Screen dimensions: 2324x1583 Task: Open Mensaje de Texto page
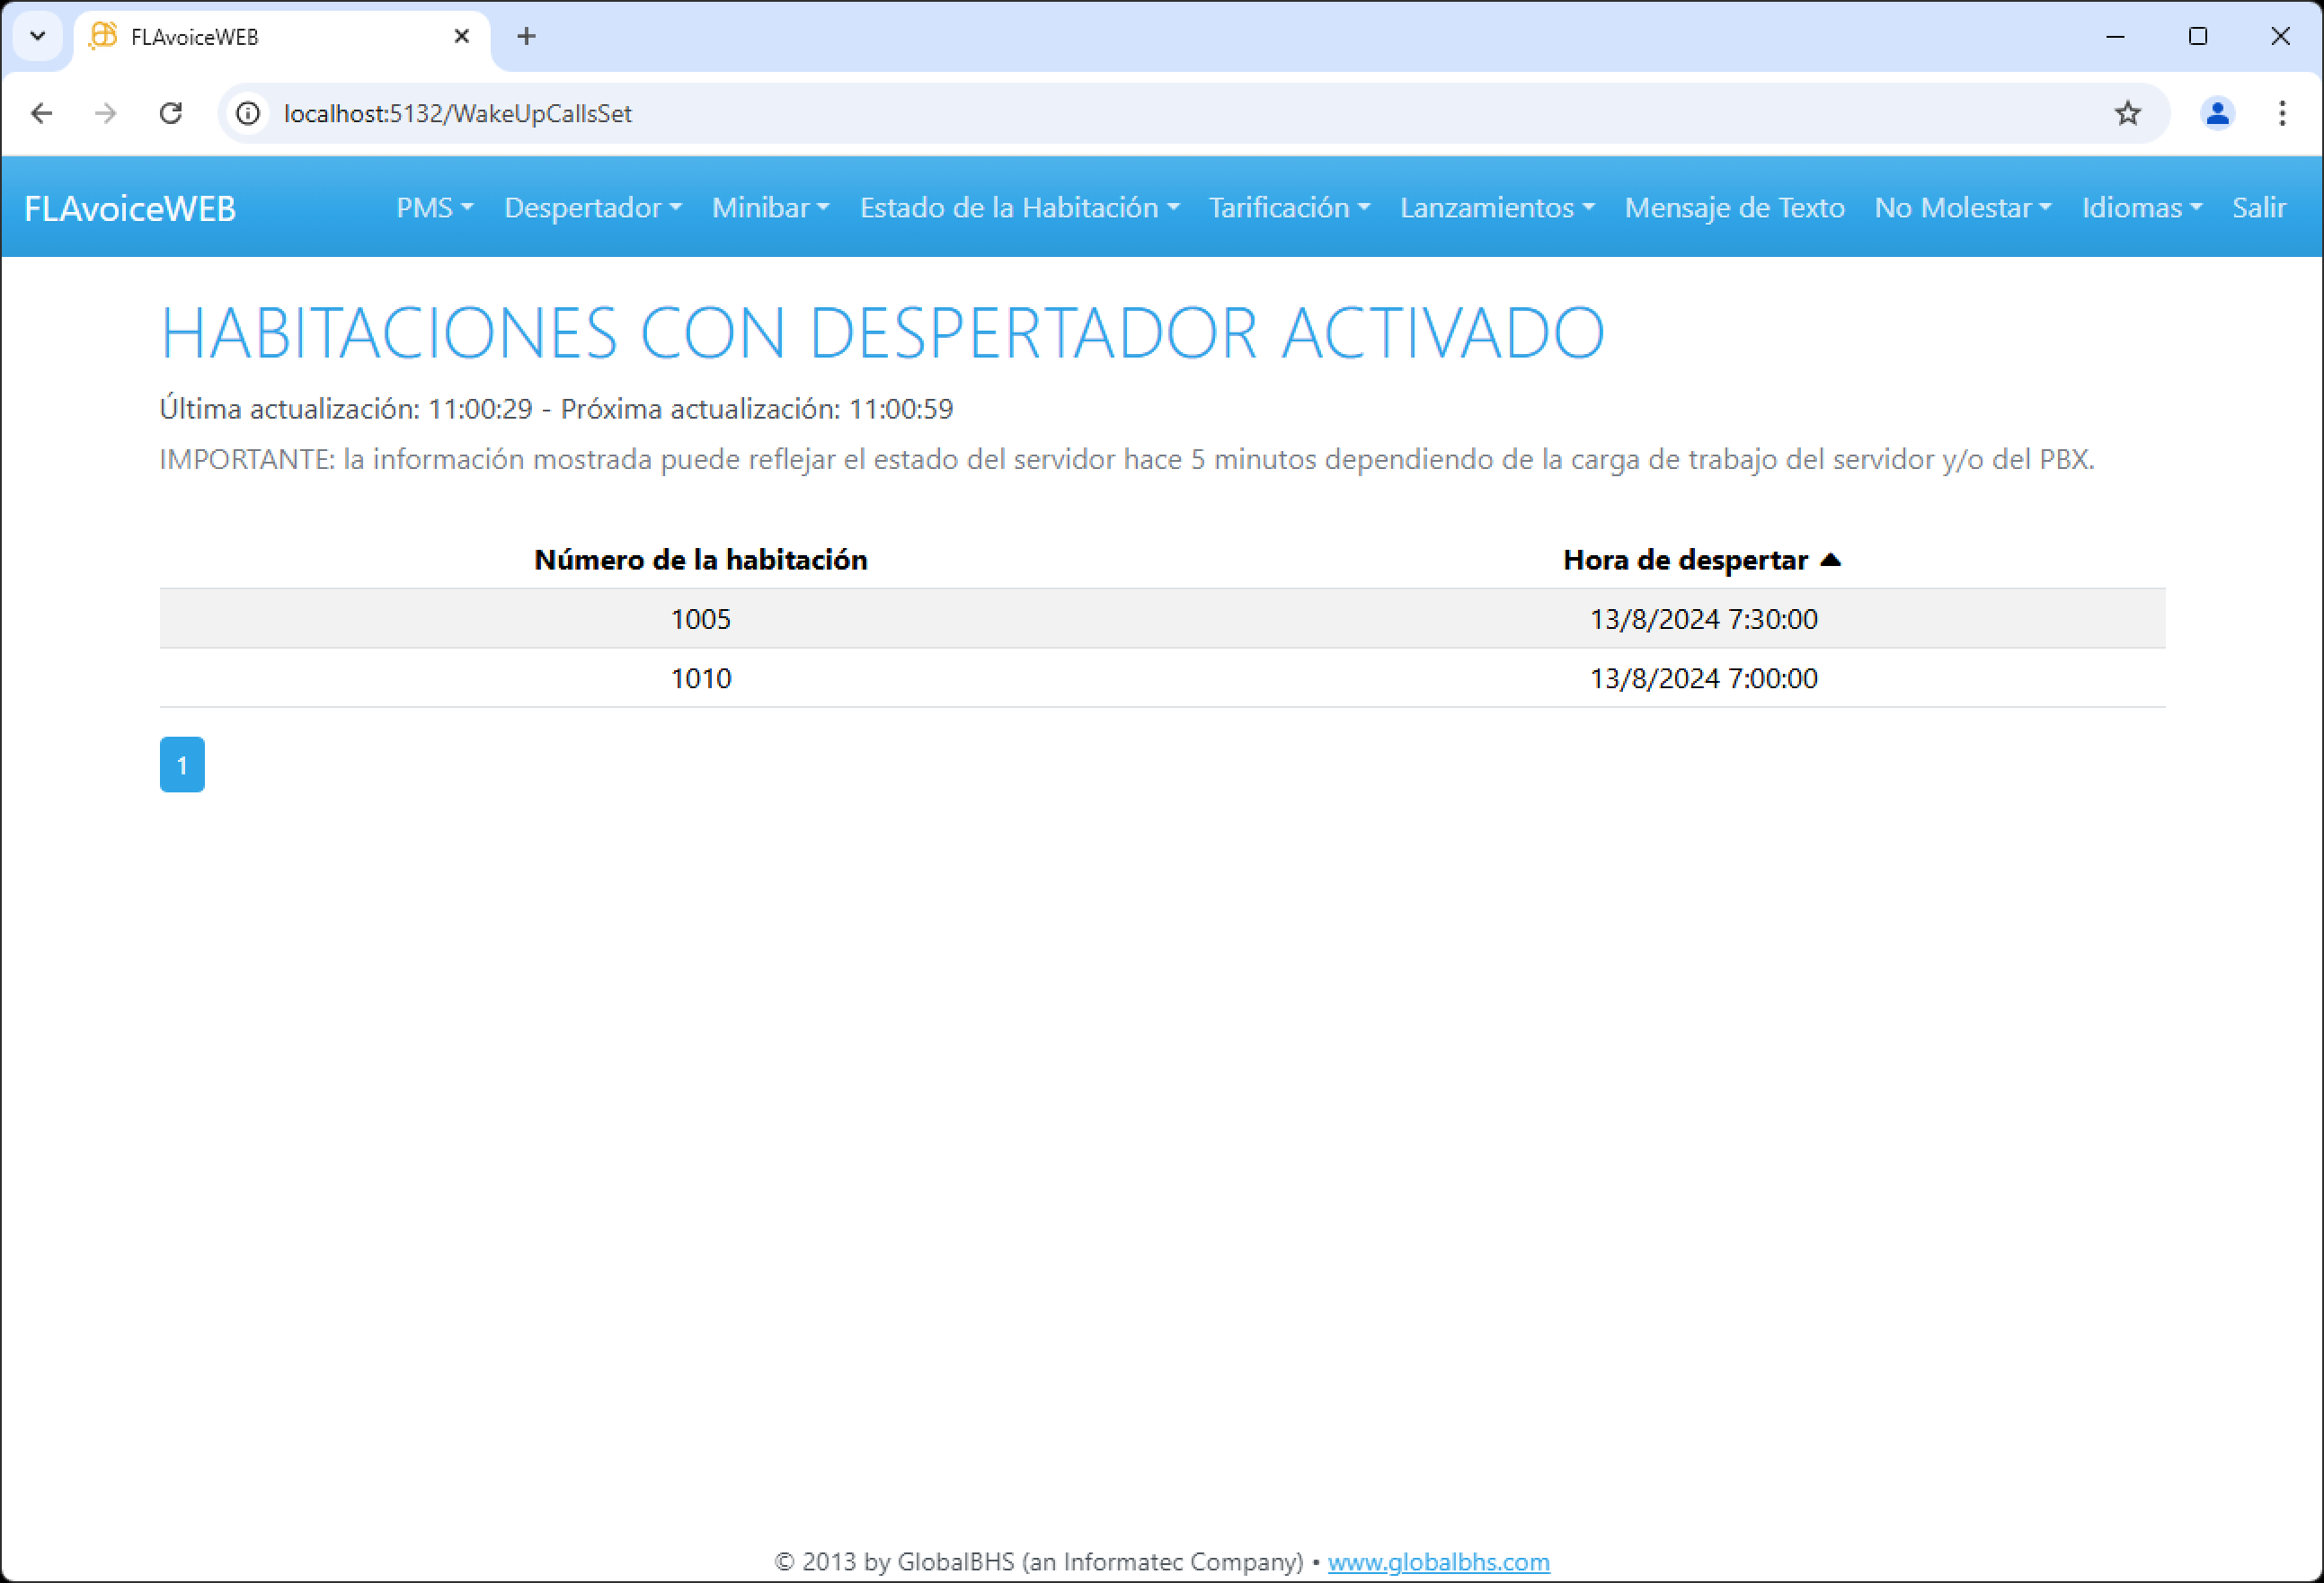pyautogui.click(x=1734, y=208)
